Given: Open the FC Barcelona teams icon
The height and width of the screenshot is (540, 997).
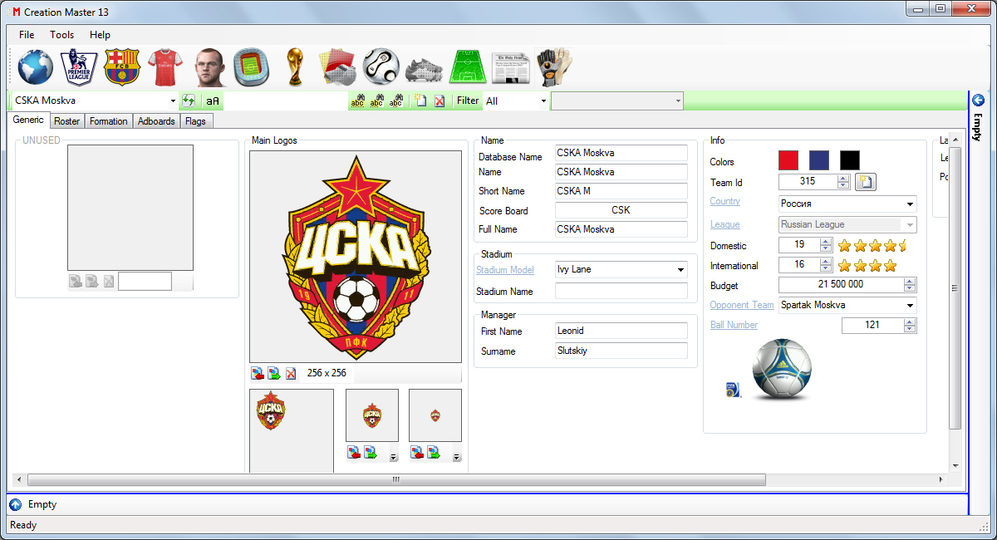Looking at the screenshot, I should (x=122, y=67).
